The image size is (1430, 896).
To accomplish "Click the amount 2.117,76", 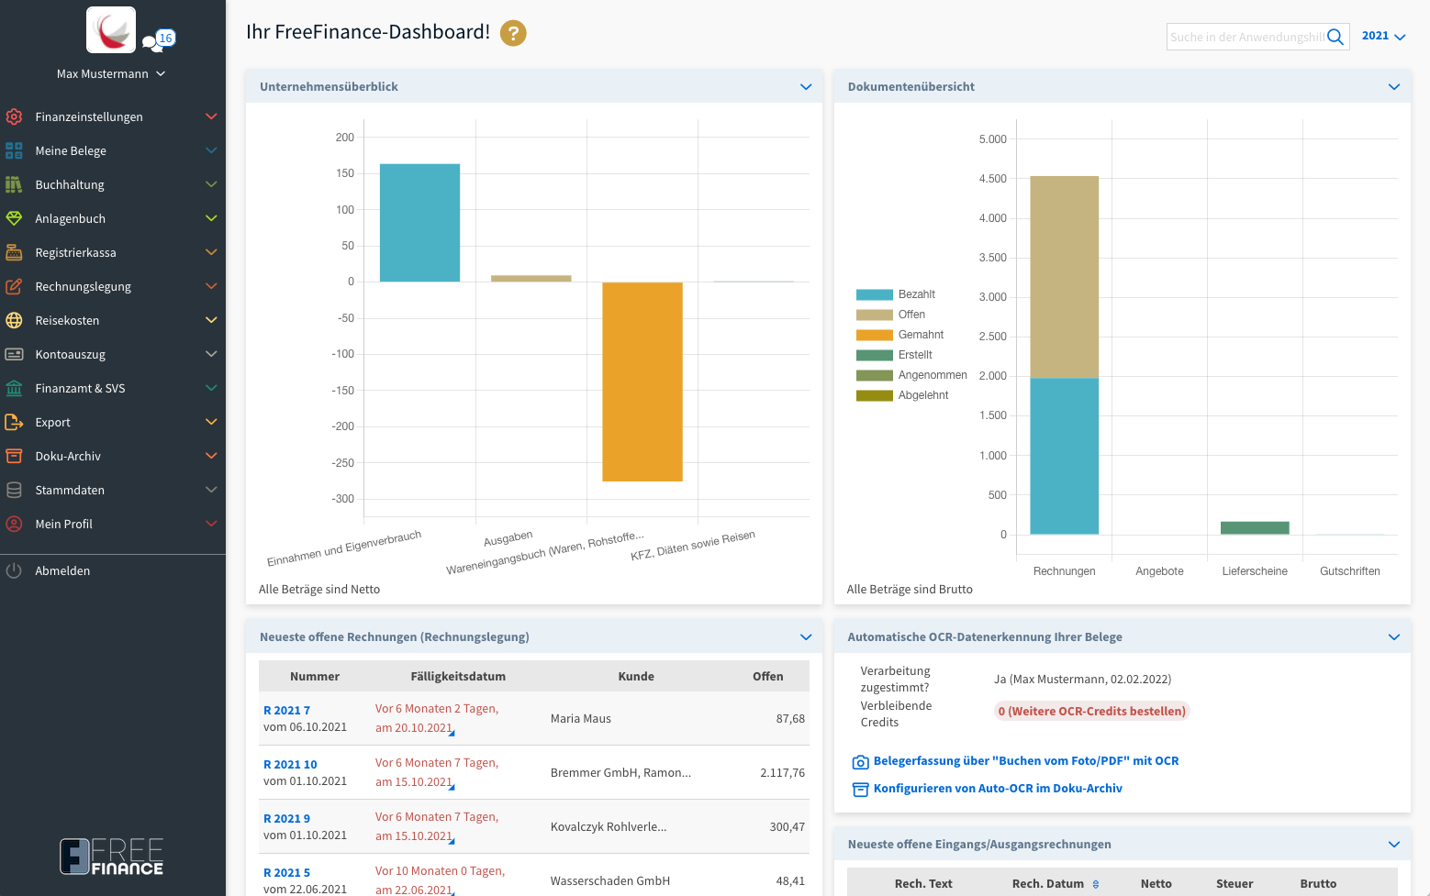I will 782,773.
